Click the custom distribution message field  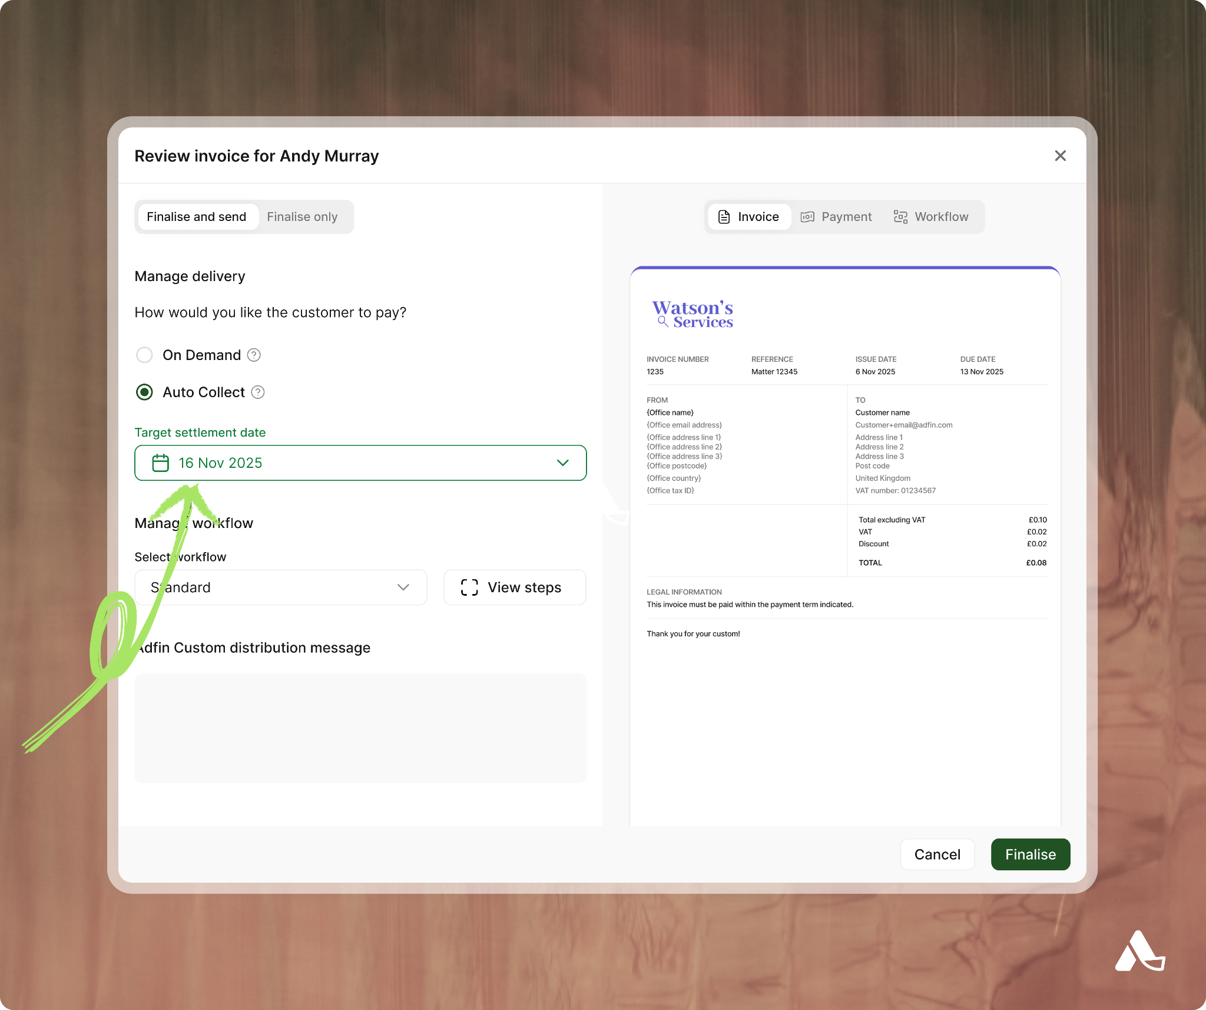360,728
